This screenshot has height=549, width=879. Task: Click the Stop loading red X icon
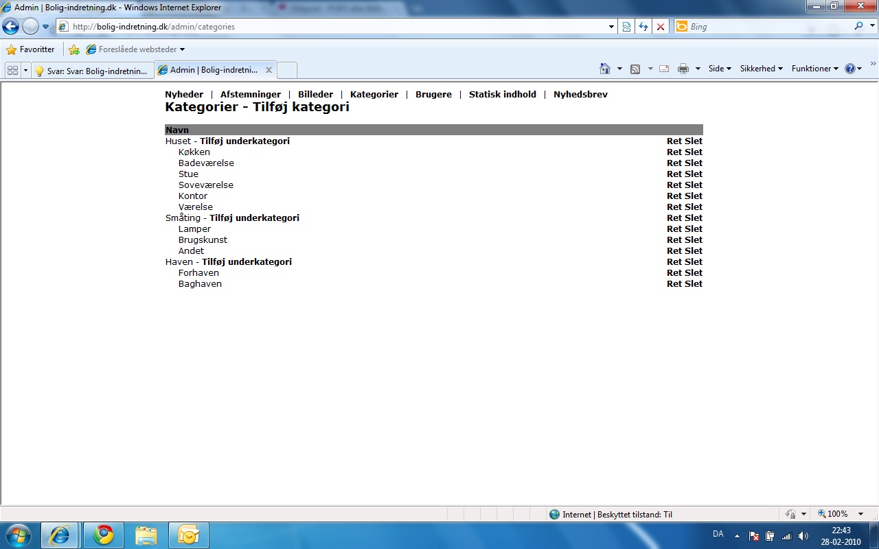tap(661, 27)
